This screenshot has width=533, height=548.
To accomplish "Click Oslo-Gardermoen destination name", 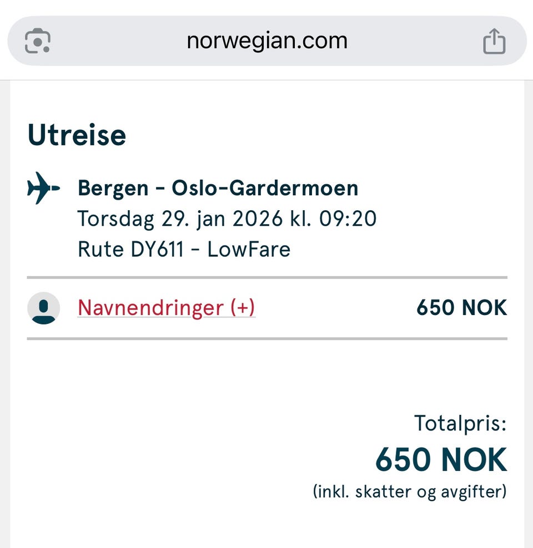I will click(265, 189).
